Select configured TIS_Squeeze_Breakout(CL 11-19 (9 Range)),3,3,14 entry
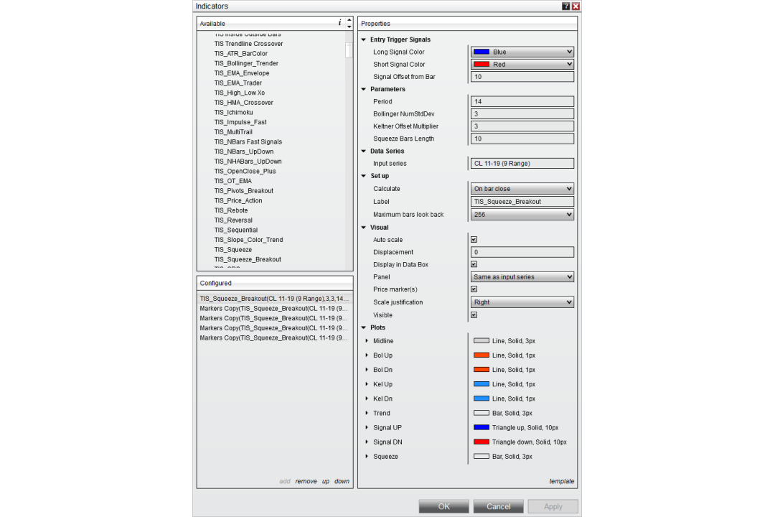This screenshot has height=517, width=775. point(274,298)
